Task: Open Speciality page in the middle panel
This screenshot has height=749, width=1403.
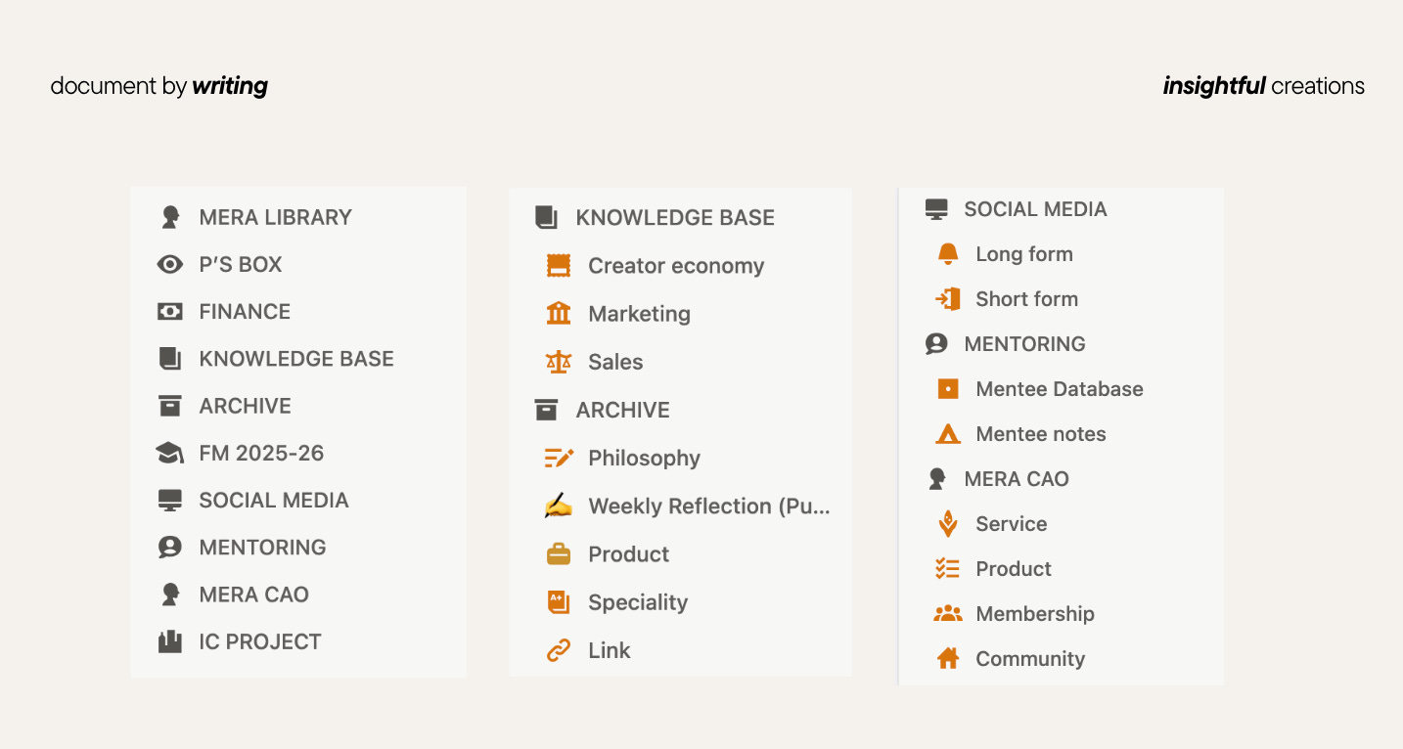Action: [x=638, y=602]
